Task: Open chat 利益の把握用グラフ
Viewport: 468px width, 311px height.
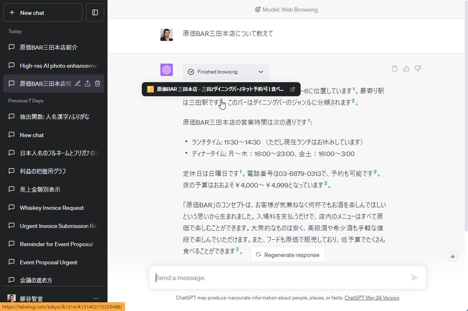Action: [53, 171]
